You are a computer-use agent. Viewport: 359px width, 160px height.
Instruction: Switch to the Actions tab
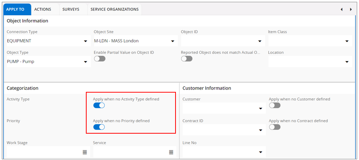click(43, 9)
